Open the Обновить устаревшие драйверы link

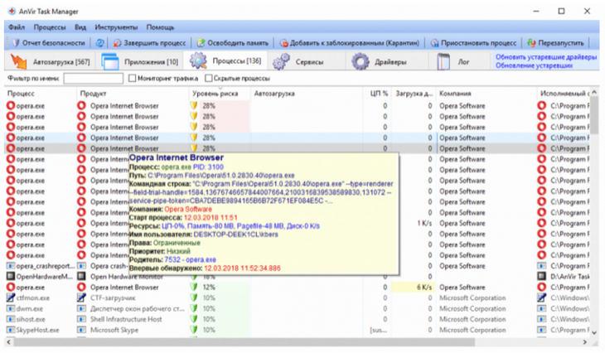(x=546, y=57)
